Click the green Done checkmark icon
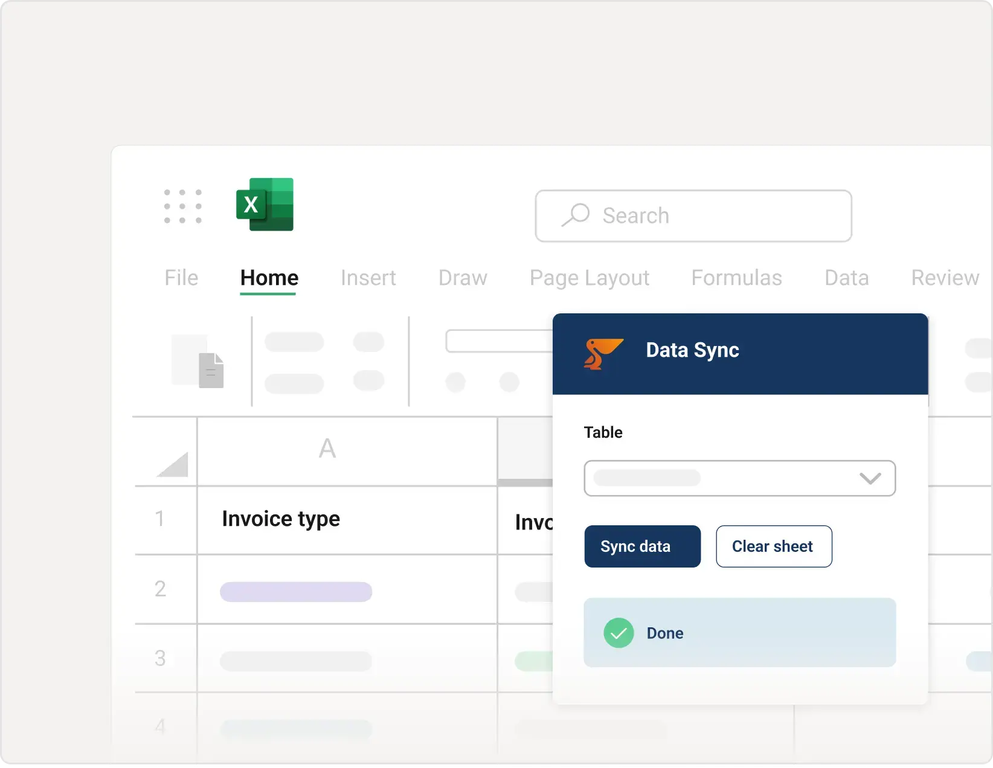This screenshot has width=993, height=768. point(619,633)
